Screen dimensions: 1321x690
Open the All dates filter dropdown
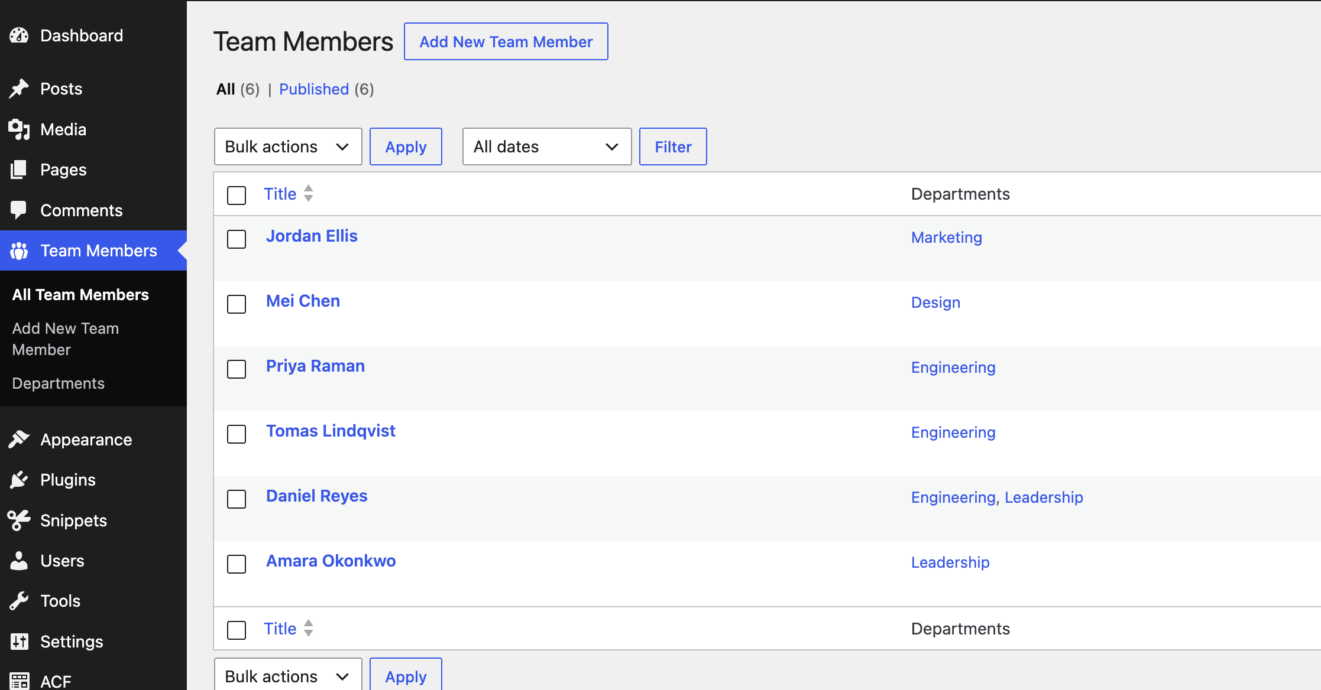coord(547,147)
